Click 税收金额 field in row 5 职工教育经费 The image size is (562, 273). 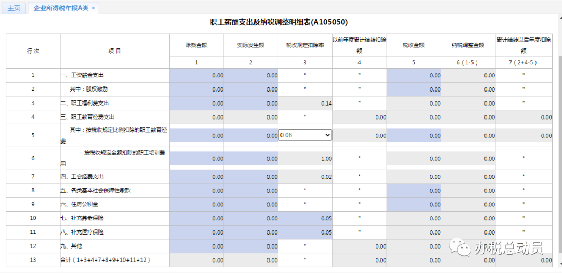click(414, 135)
